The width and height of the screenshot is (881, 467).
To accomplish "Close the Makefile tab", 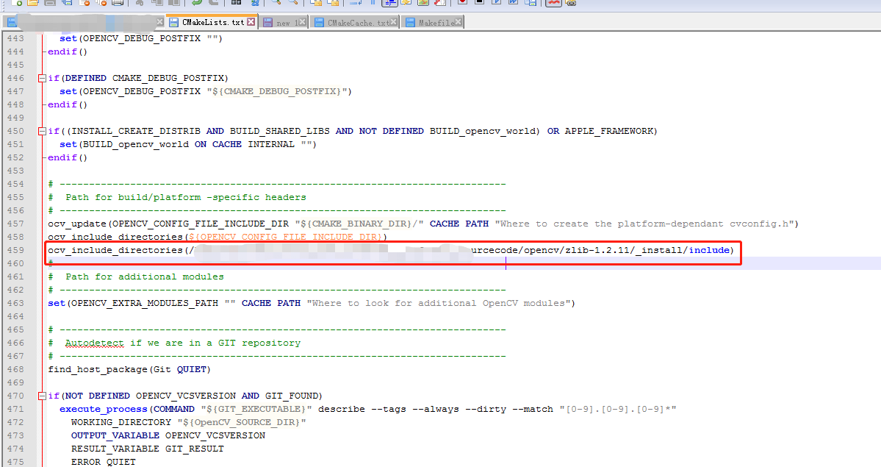I will (x=458, y=22).
